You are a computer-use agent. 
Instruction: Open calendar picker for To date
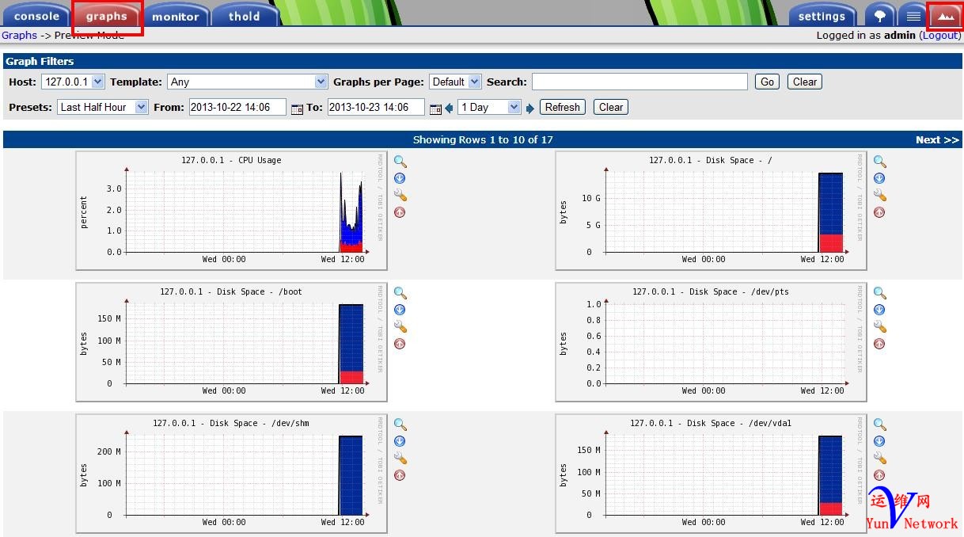[x=435, y=109]
